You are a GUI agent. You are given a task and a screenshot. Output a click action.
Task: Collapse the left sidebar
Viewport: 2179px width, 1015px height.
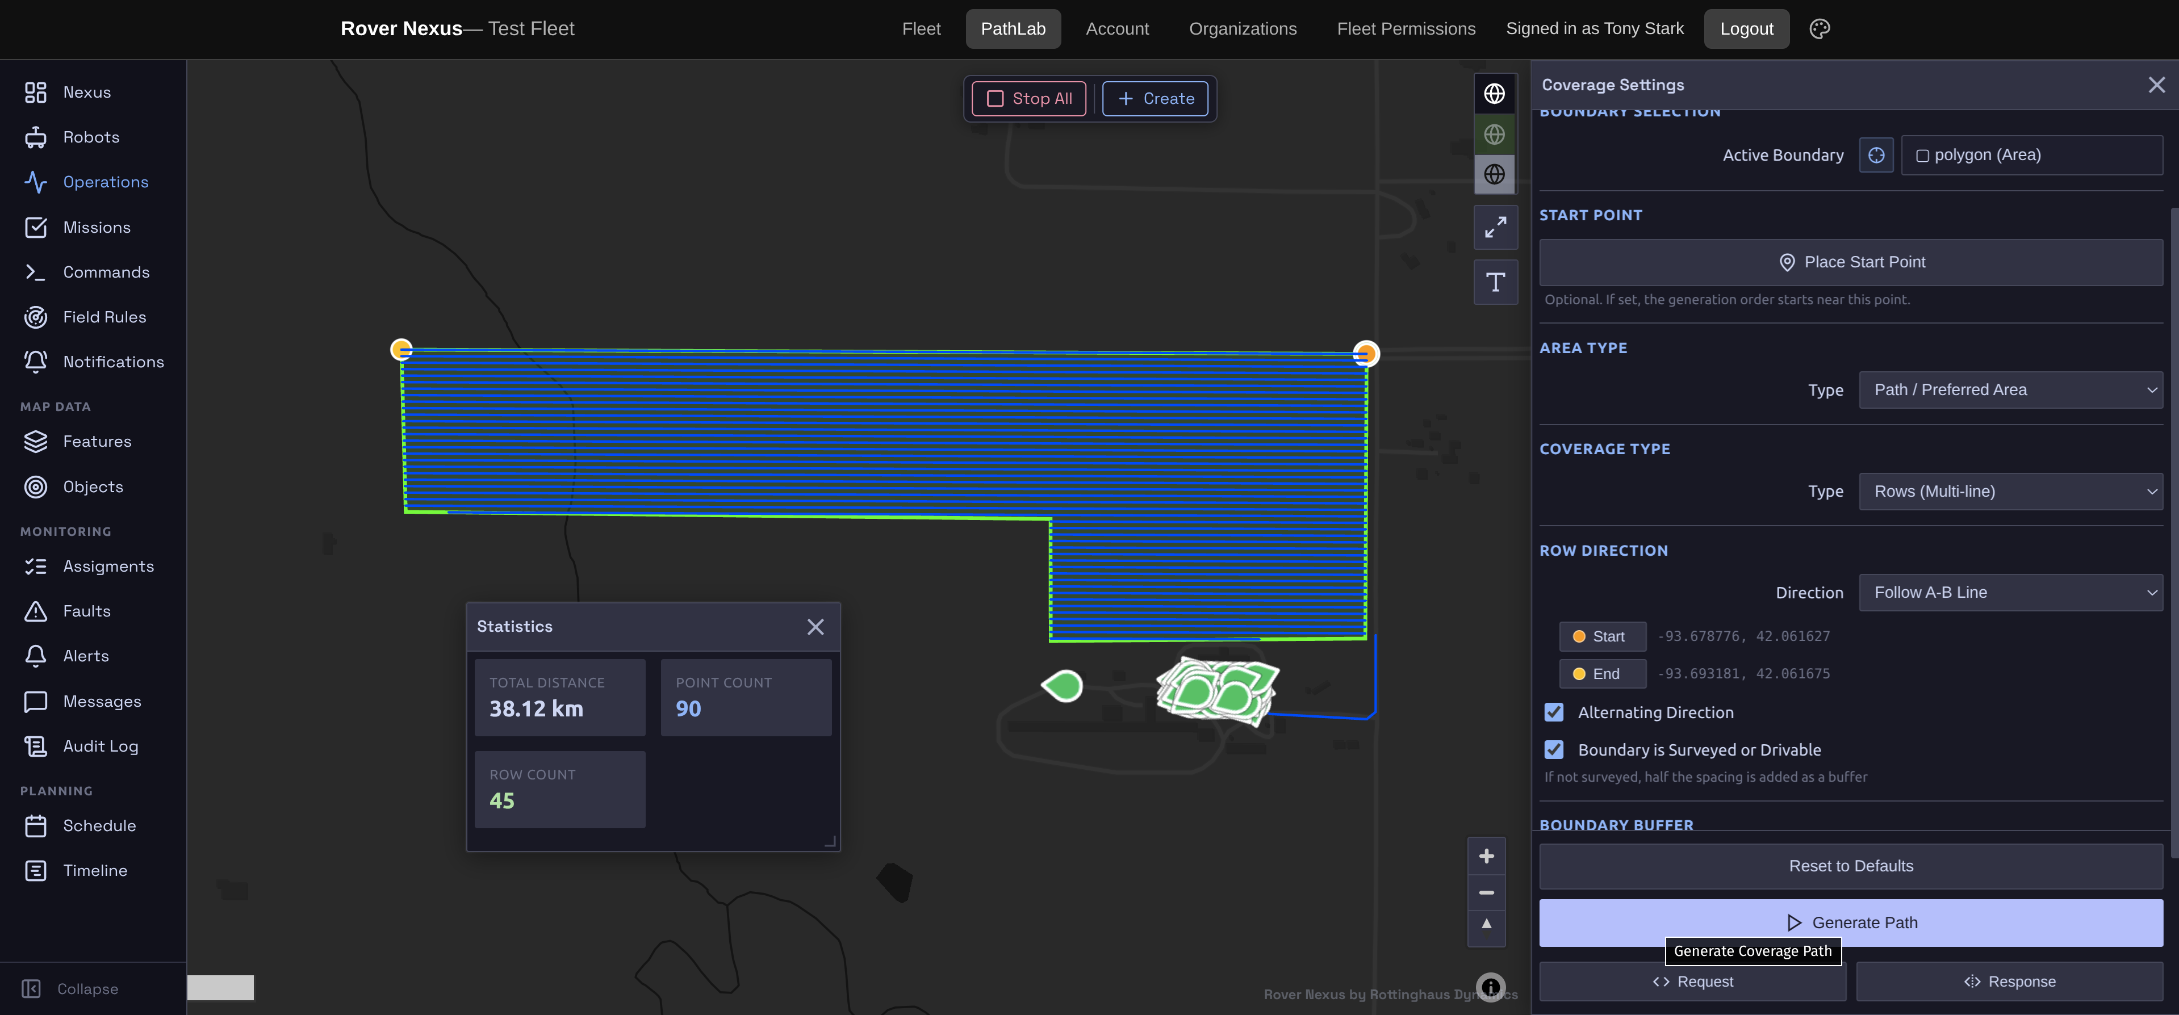click(69, 989)
